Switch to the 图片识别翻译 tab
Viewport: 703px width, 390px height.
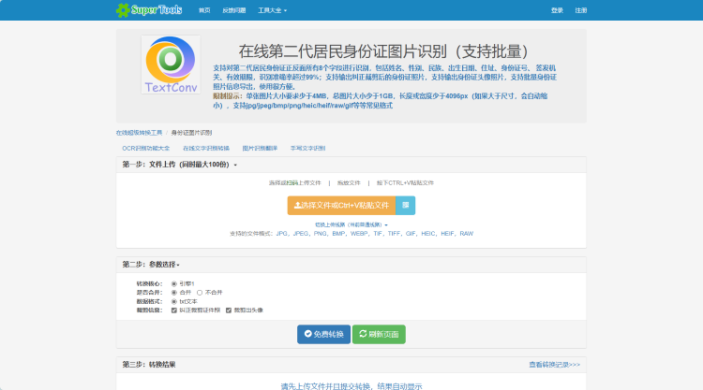tap(260, 148)
